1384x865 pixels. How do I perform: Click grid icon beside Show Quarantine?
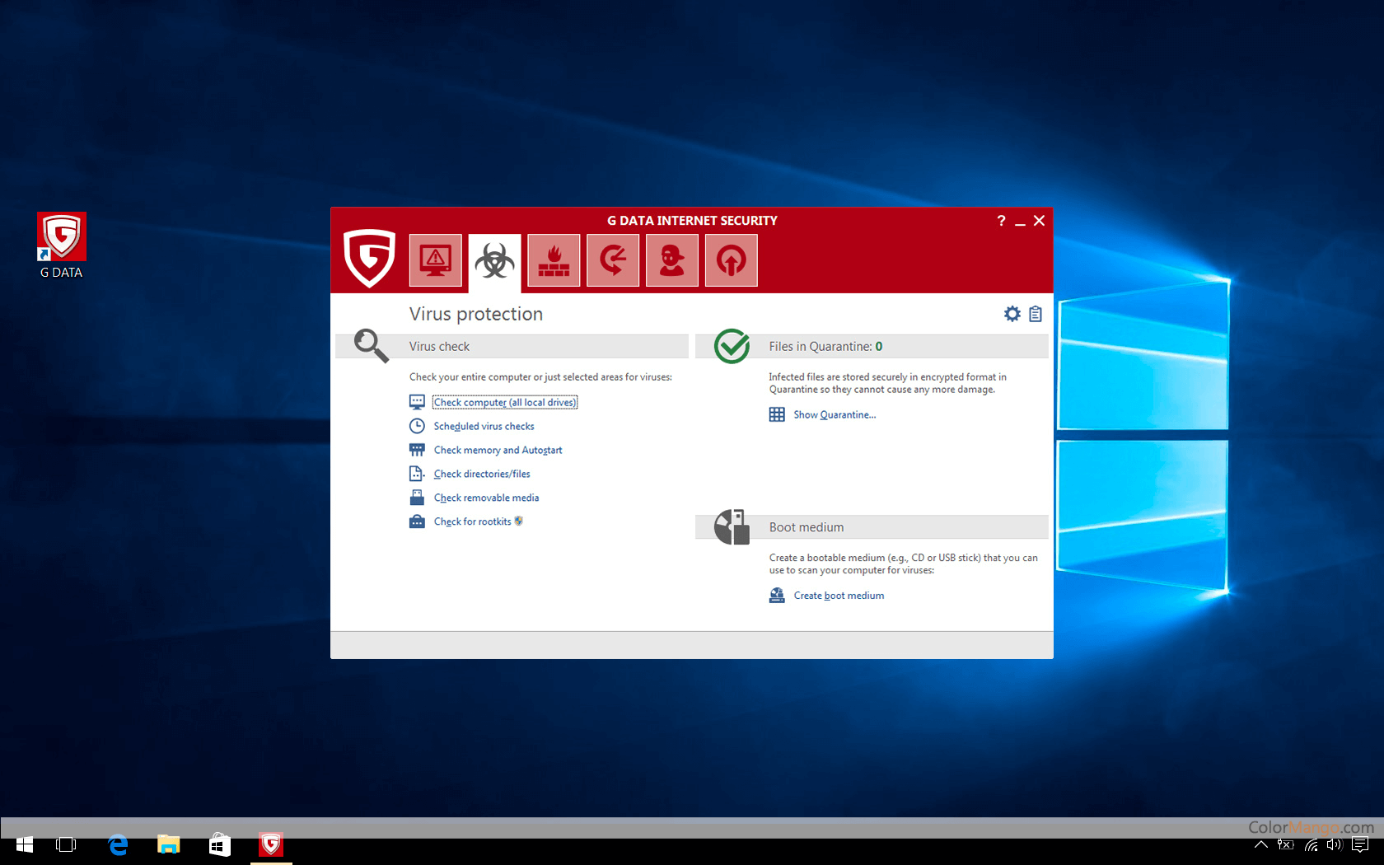[x=777, y=414]
